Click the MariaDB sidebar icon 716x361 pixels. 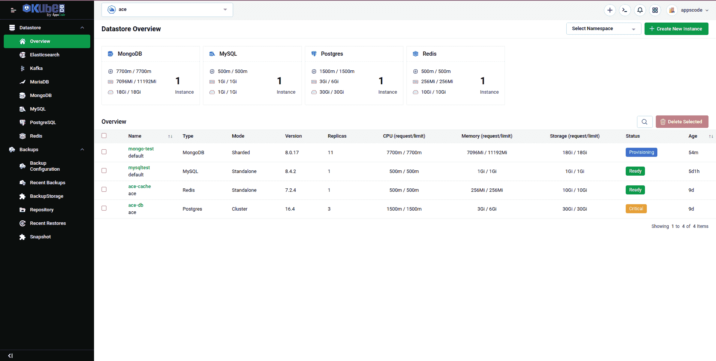[x=23, y=82]
